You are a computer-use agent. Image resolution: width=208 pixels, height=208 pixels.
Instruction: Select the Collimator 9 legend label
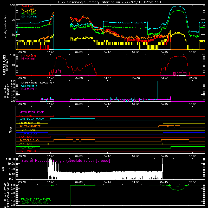coord(29,89)
